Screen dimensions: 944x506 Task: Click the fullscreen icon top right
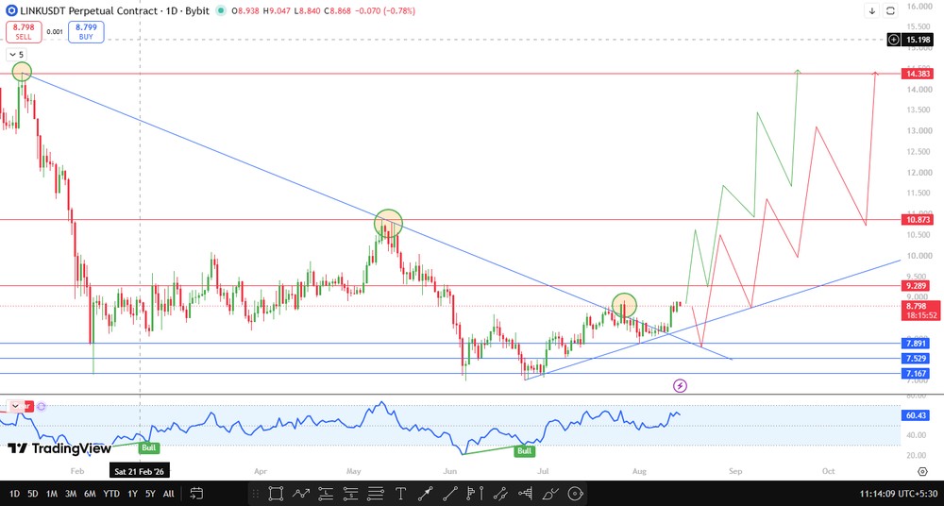(x=890, y=10)
